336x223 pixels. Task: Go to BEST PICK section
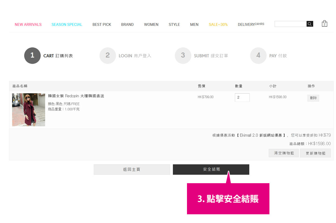(102, 25)
